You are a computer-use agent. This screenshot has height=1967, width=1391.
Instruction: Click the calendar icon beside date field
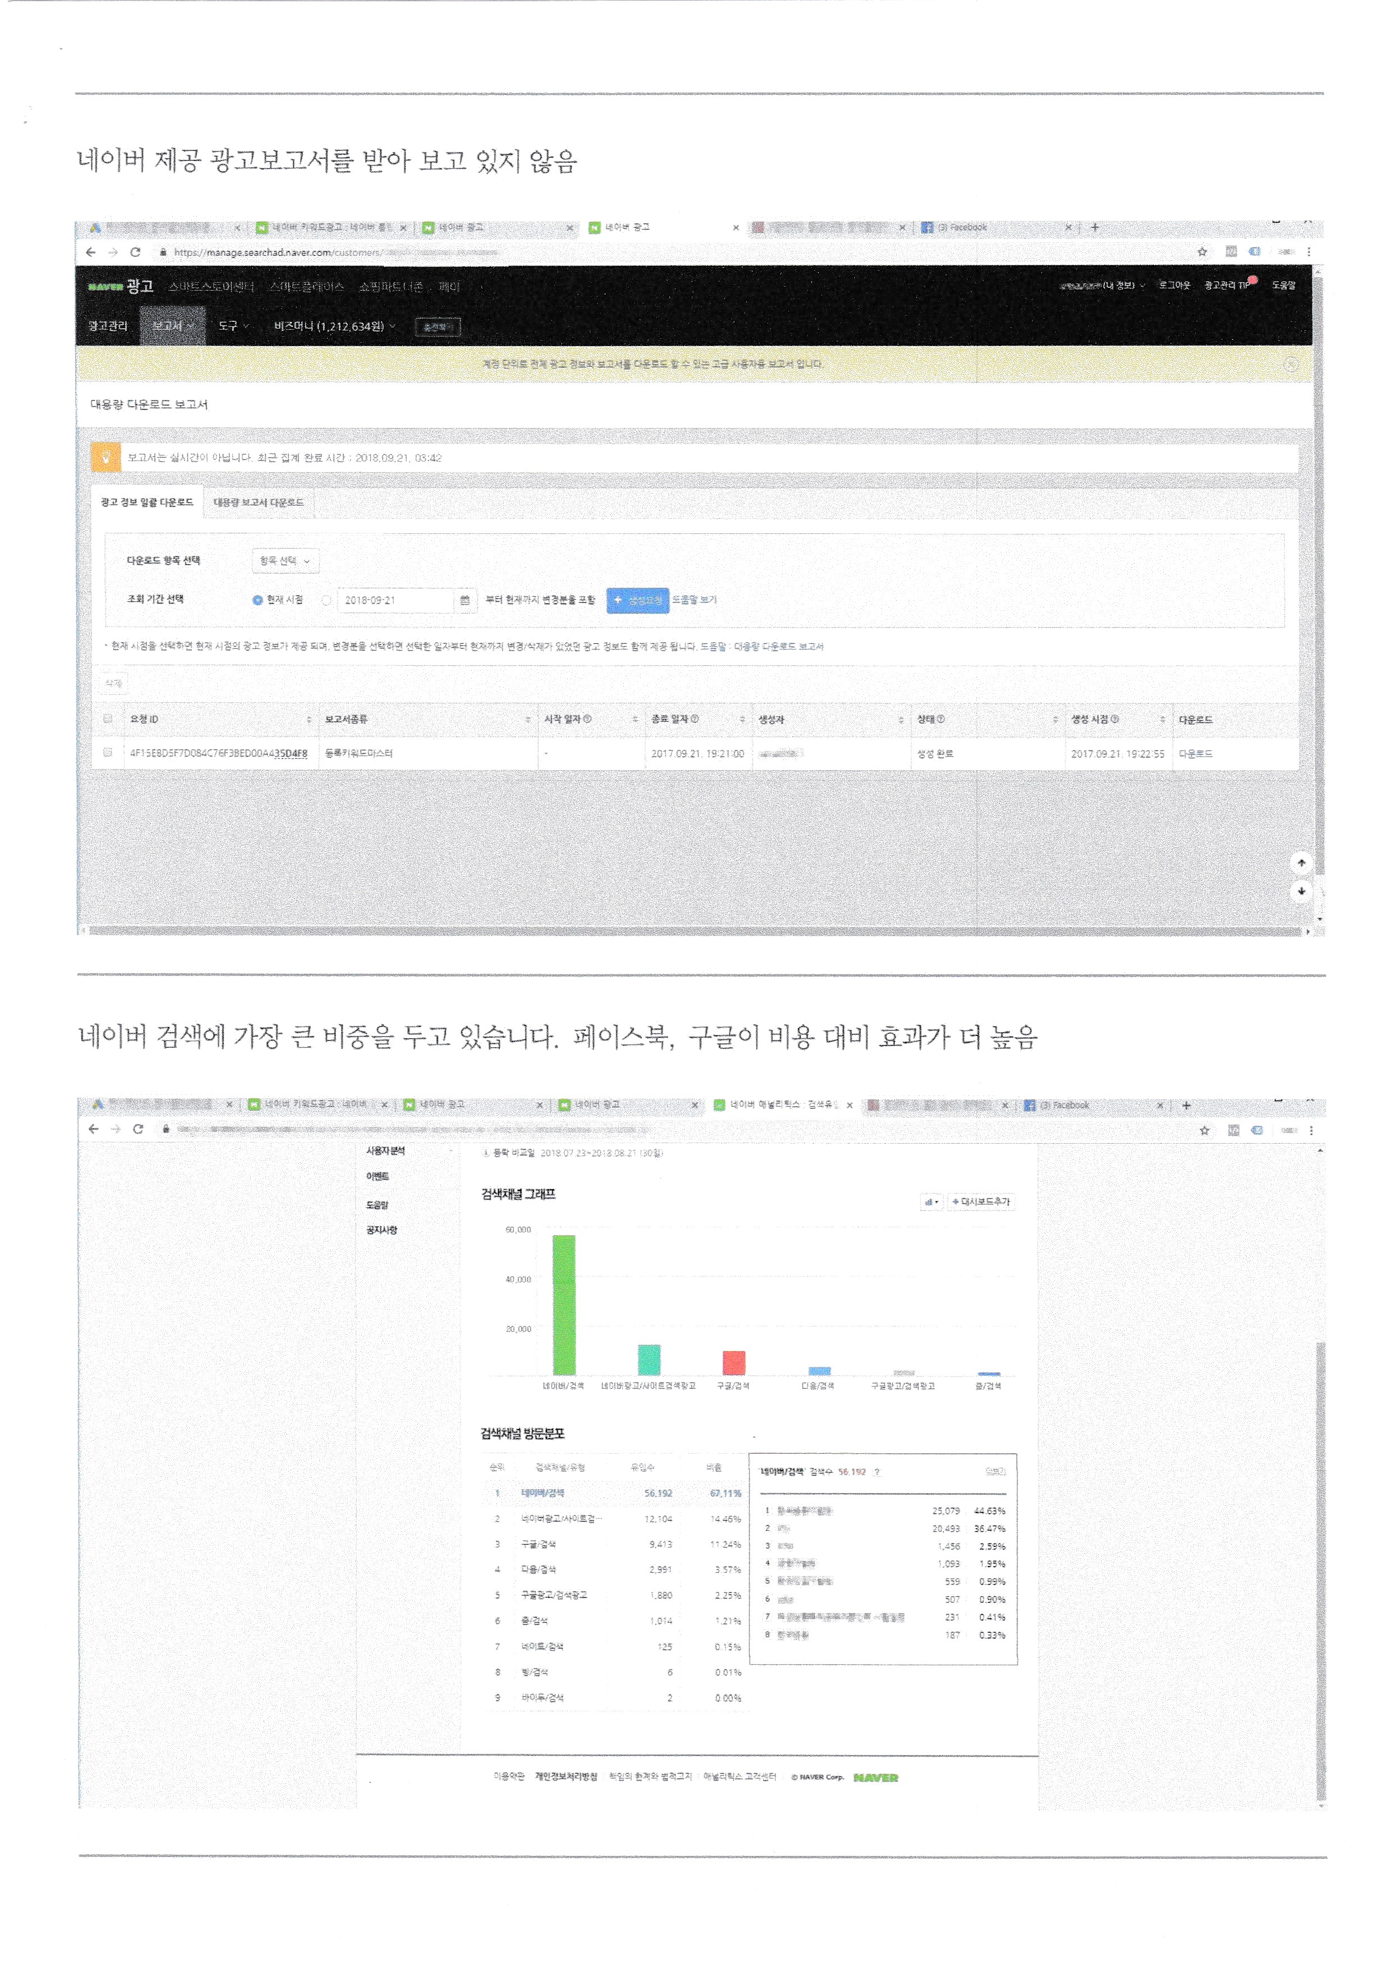464,601
